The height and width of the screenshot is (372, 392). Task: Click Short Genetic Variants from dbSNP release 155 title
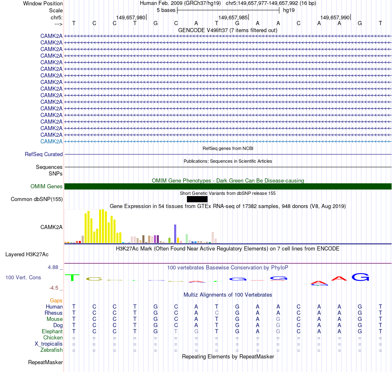pyautogui.click(x=228, y=193)
